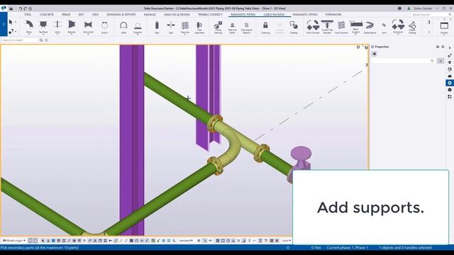This screenshot has height=255, width=454.
Task: Toggle the first selection switch in bottom toolbar
Action: coord(30,241)
